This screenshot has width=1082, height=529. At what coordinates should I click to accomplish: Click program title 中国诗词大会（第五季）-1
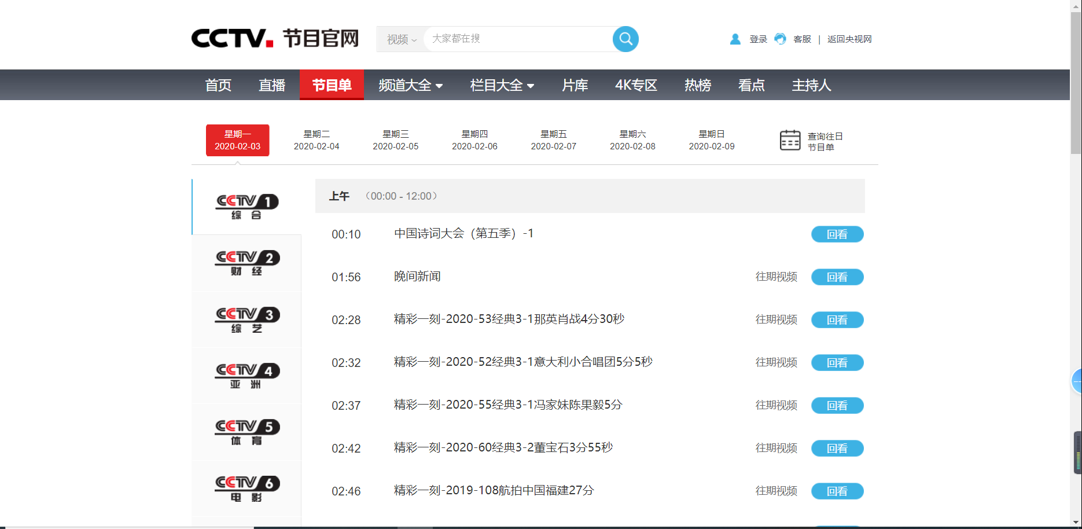point(464,233)
